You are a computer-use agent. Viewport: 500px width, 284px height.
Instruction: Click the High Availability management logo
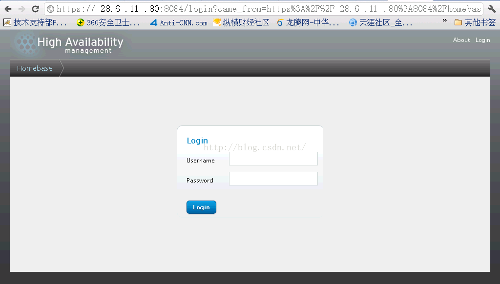[x=69, y=44]
